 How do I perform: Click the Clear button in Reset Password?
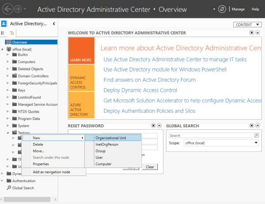150,167
